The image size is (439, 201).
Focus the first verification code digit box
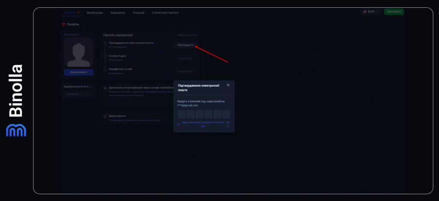click(182, 114)
